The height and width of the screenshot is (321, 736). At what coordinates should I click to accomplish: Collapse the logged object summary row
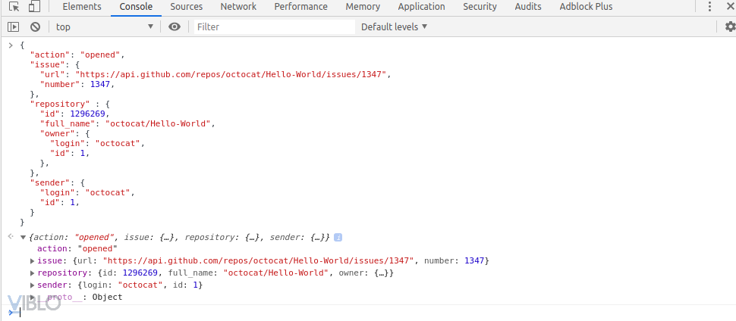click(x=23, y=237)
